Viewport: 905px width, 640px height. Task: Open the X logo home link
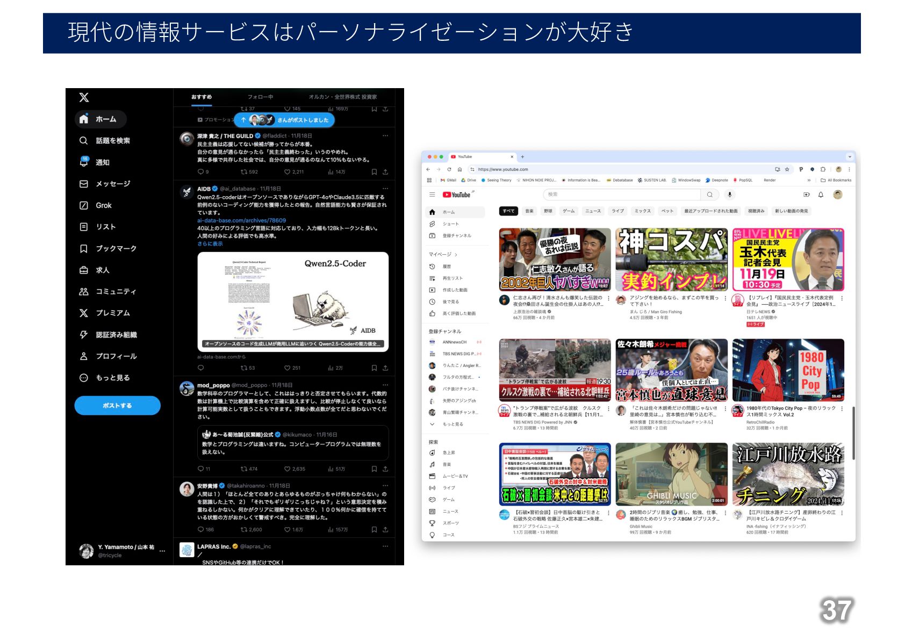pos(84,97)
